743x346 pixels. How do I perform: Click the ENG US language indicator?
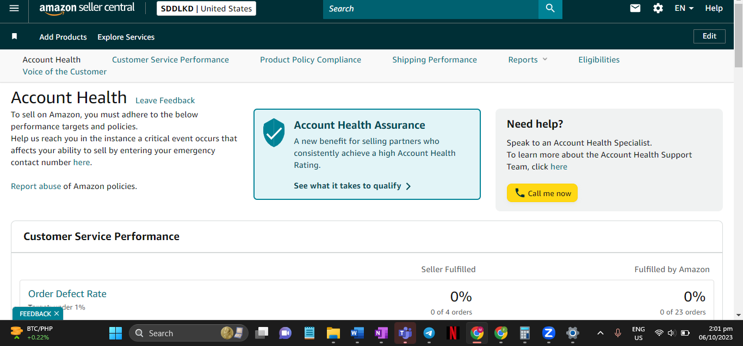[639, 333]
